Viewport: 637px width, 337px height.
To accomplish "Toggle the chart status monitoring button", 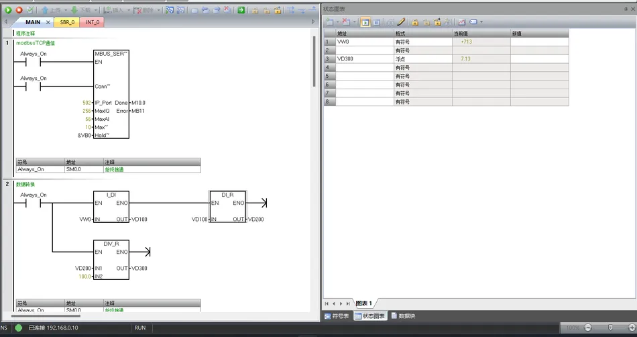I will point(365,22).
